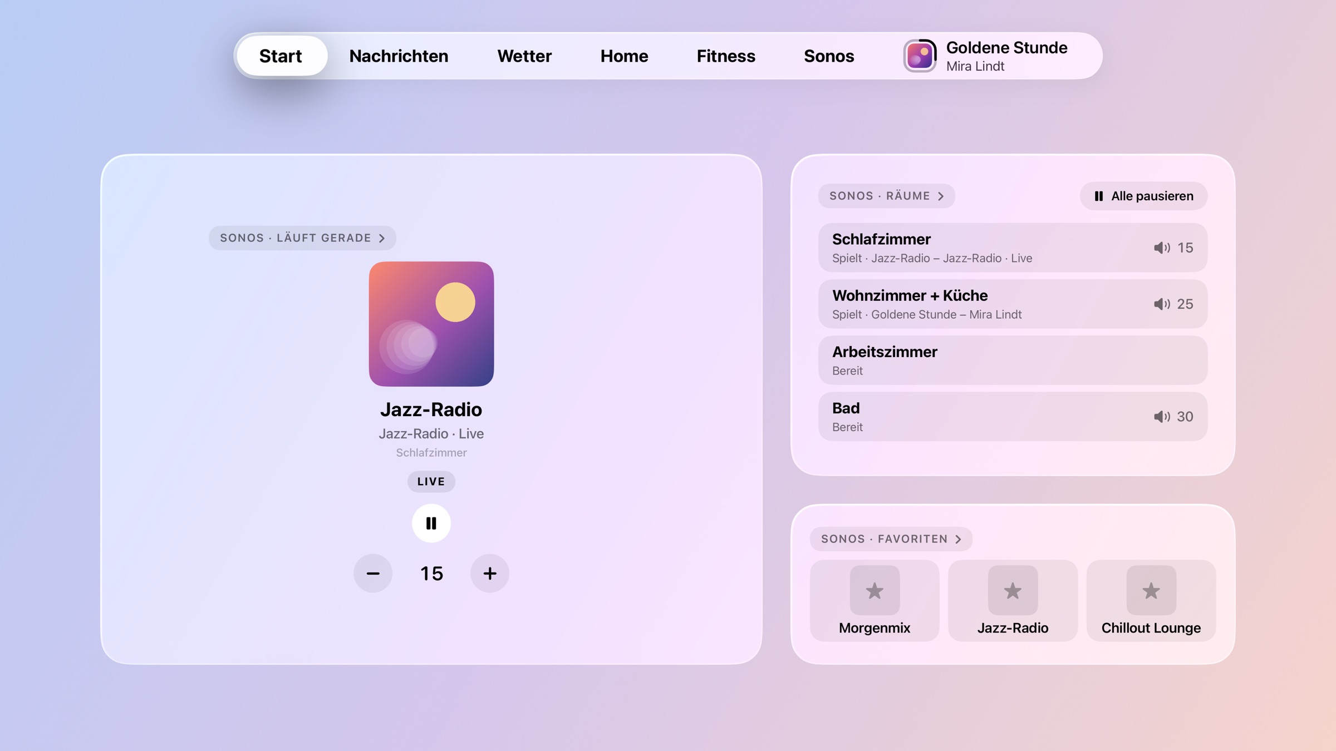Open the Fitness tab
Viewport: 1336px width, 751px height.
point(726,56)
